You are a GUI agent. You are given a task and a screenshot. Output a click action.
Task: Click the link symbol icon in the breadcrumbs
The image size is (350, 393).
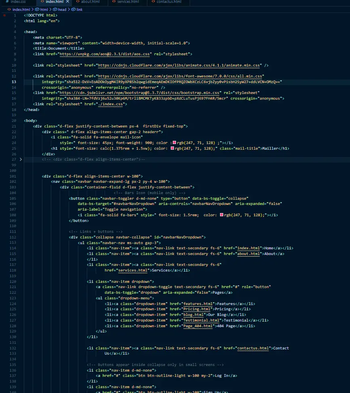[73, 9]
